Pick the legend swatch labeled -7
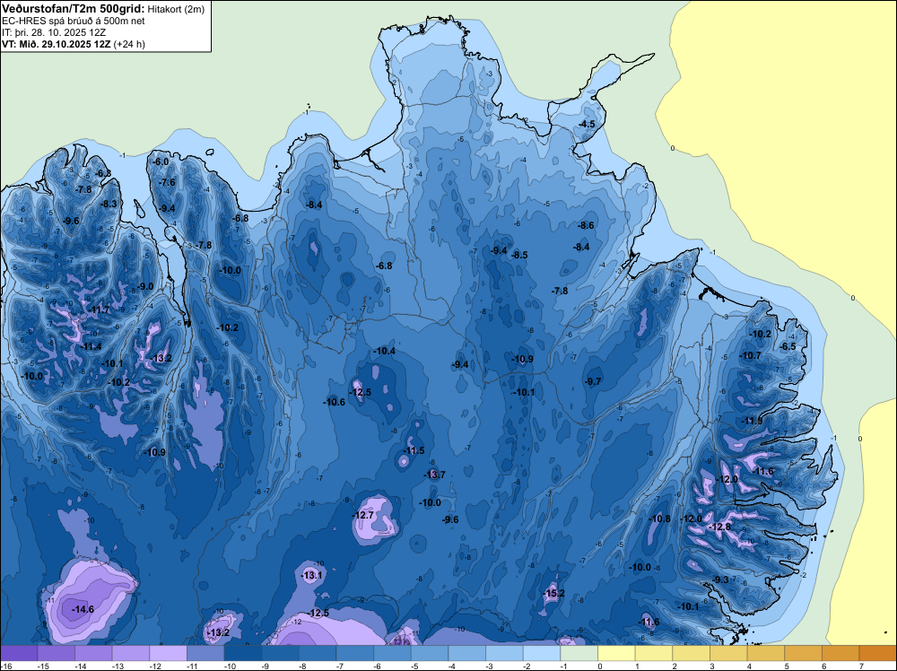The height and width of the screenshot is (671, 897). click(x=354, y=653)
